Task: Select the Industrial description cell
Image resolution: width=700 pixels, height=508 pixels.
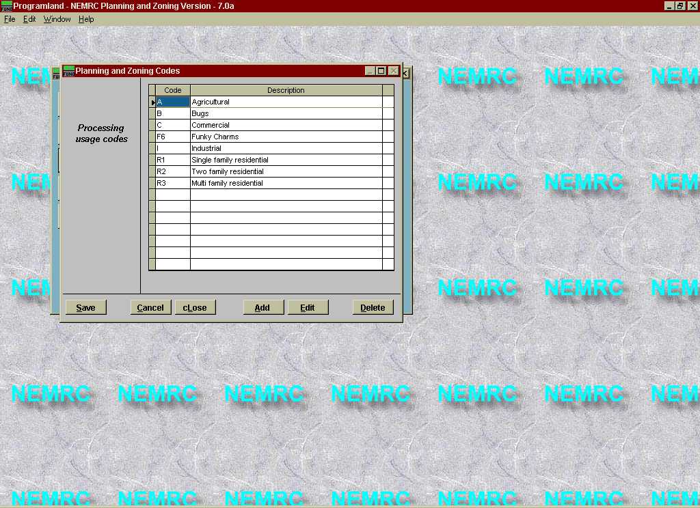Action: (286, 148)
